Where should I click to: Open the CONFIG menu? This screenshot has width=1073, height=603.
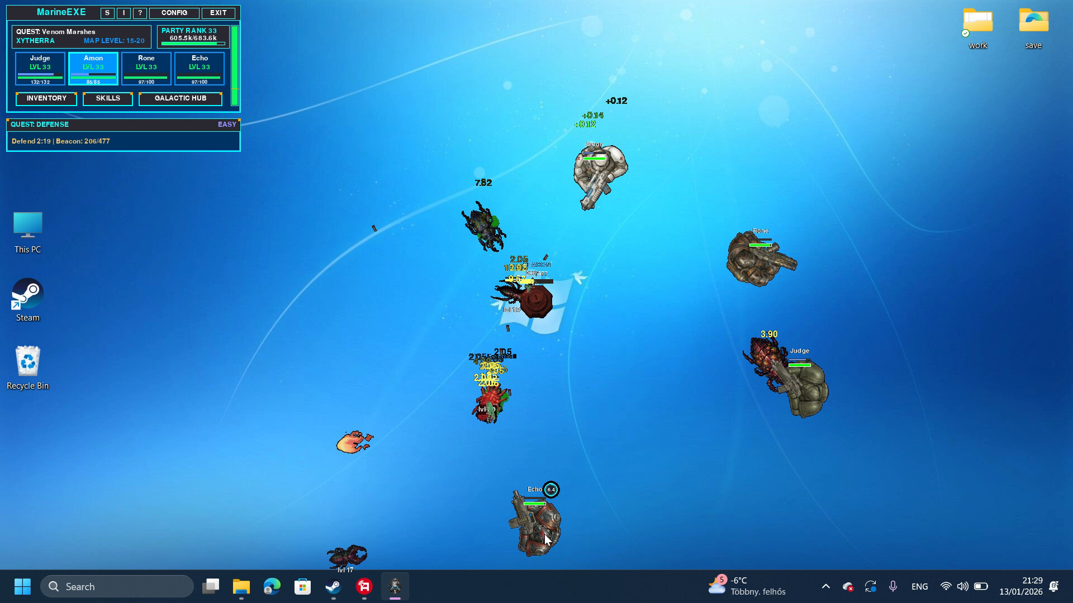pyautogui.click(x=174, y=12)
